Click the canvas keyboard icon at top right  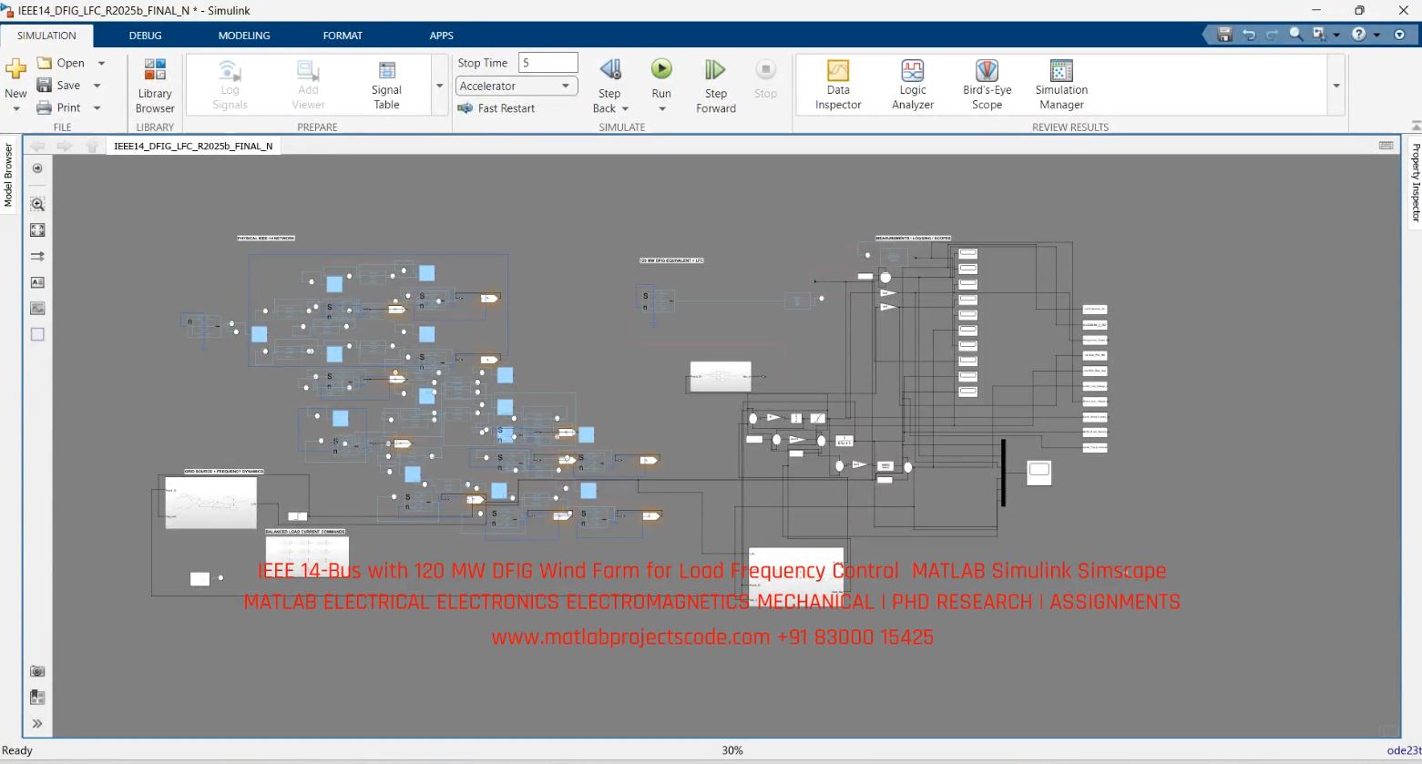click(1386, 146)
